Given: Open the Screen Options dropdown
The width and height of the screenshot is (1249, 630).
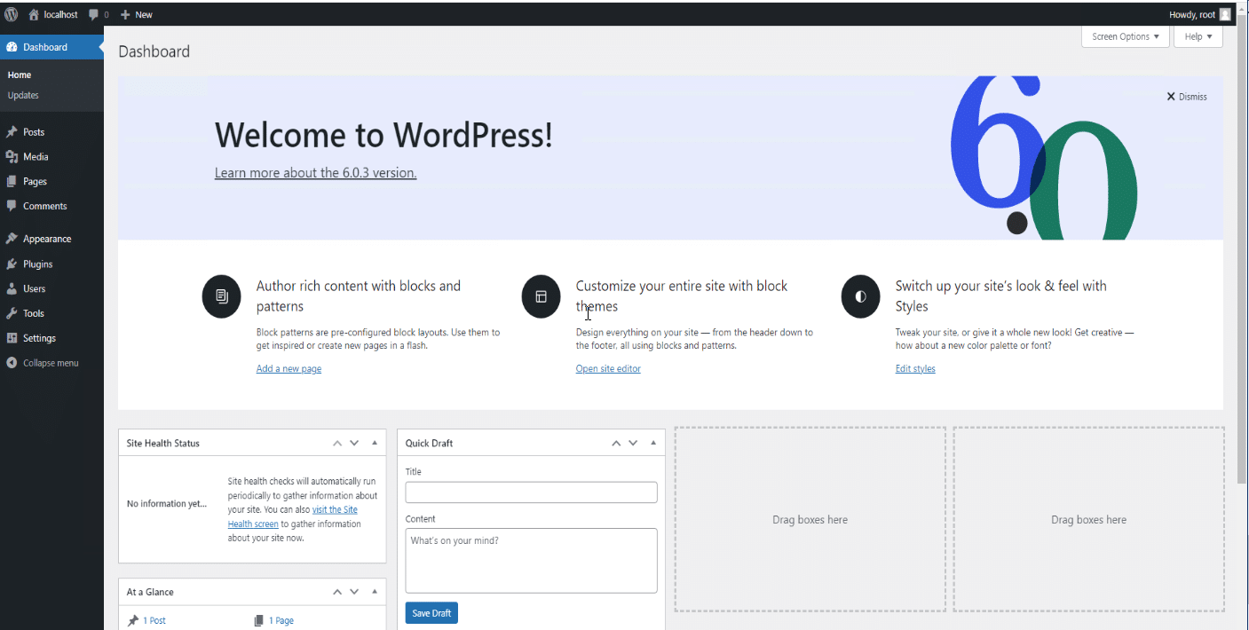Looking at the screenshot, I should tap(1124, 36).
